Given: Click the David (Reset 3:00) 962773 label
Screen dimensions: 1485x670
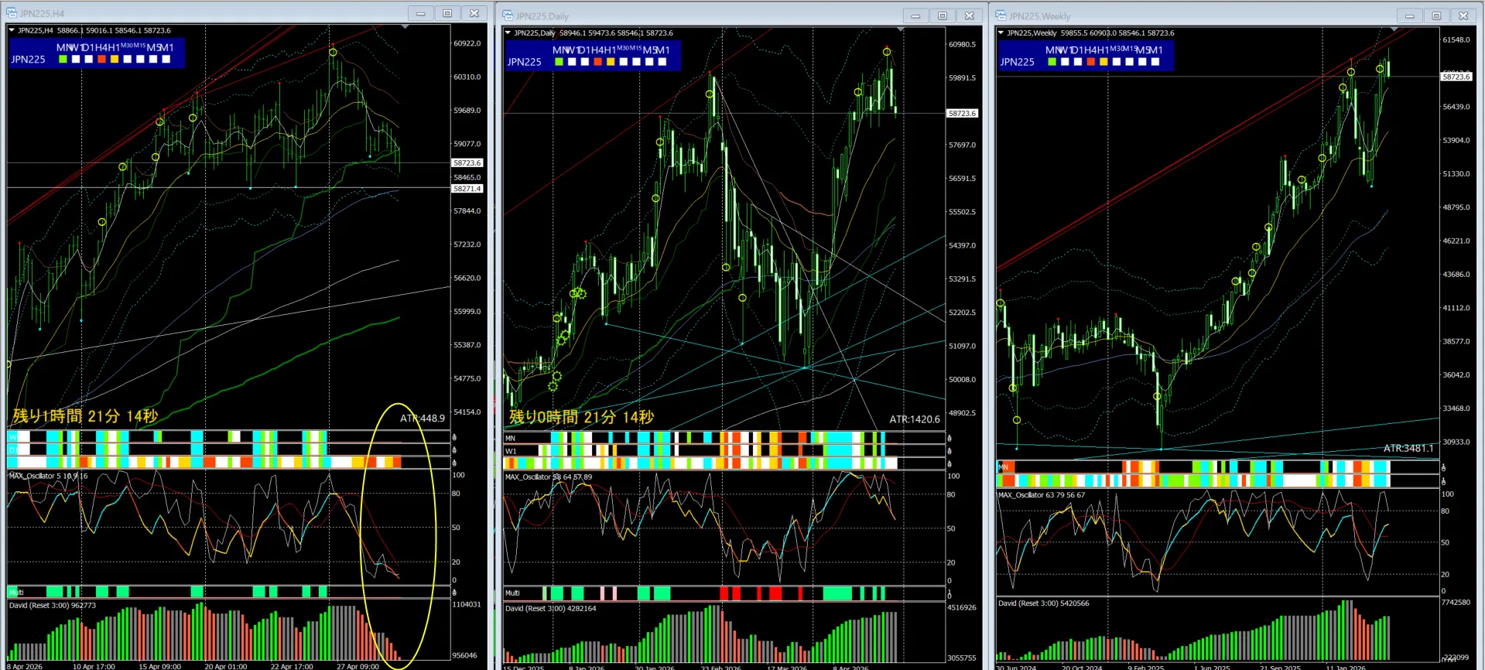Looking at the screenshot, I should [53, 606].
